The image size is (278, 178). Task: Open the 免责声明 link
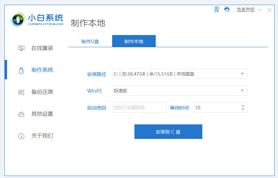click(245, 10)
